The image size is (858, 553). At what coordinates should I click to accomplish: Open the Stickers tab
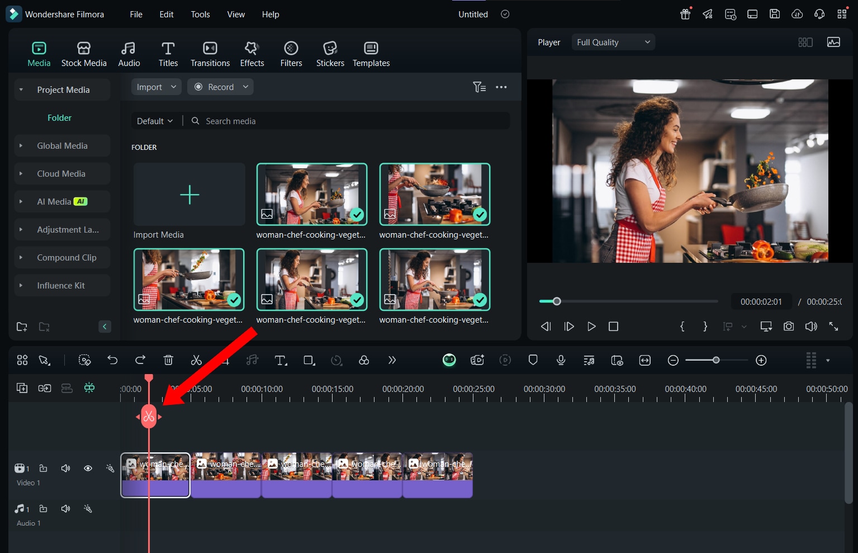tap(330, 54)
